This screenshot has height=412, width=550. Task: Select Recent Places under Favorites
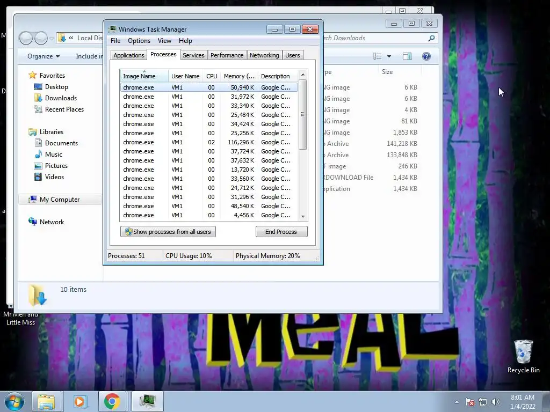point(59,109)
